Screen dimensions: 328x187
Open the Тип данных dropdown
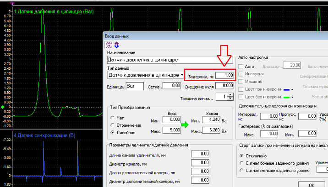[182, 75]
